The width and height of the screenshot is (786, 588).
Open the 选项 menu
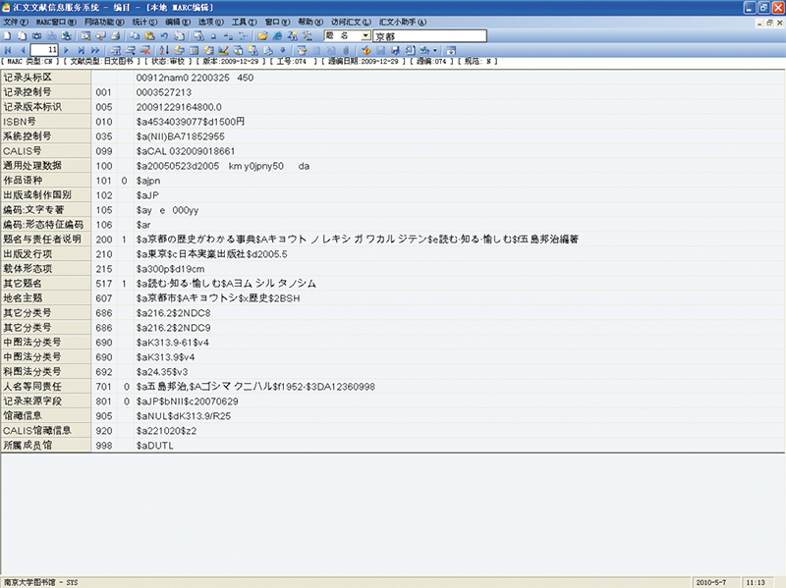(210, 22)
